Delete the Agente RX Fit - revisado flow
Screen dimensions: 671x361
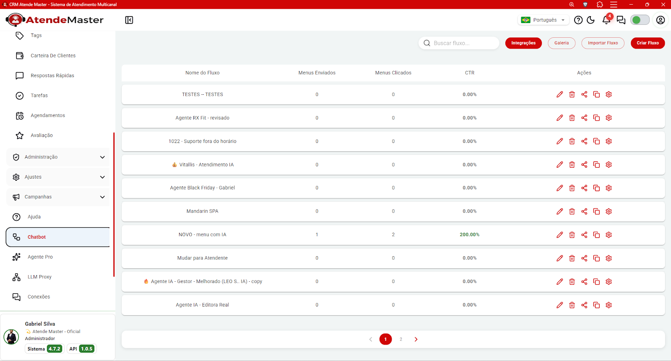pyautogui.click(x=572, y=118)
